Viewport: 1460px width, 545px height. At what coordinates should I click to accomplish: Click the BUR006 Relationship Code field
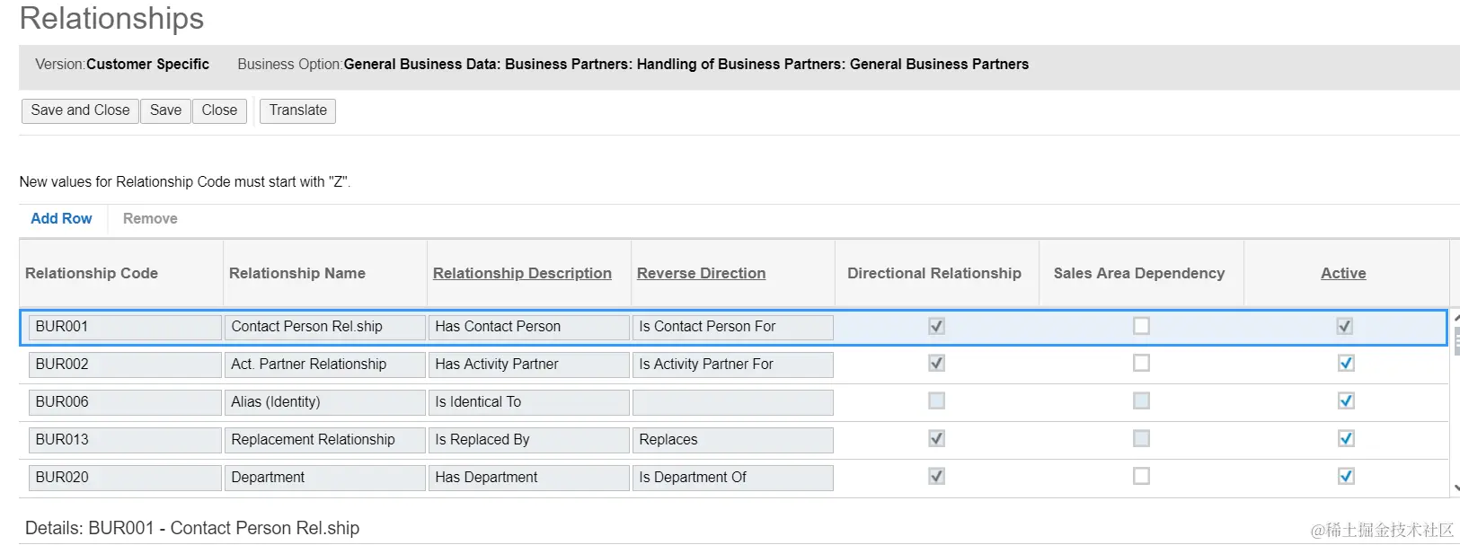[x=124, y=402]
